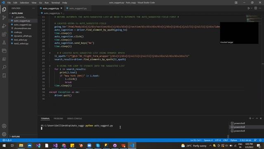Customize layout icon in title bar
264x149 pixels.
point(236,3)
